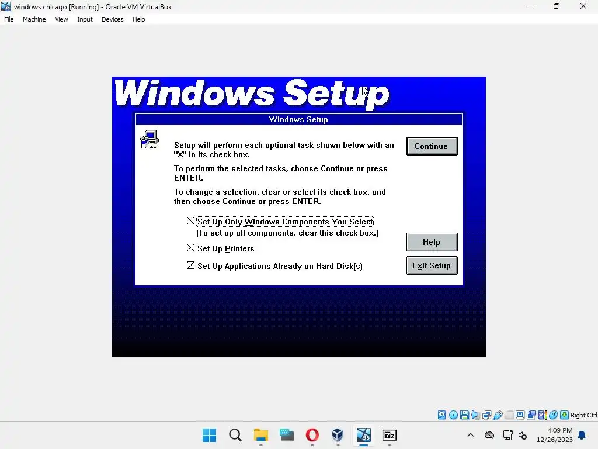This screenshot has height=449, width=598.
Task: Open the Devices menu
Action: pyautogui.click(x=113, y=19)
